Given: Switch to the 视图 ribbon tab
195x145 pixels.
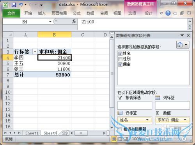Looking at the screenshot, I should [117, 13].
